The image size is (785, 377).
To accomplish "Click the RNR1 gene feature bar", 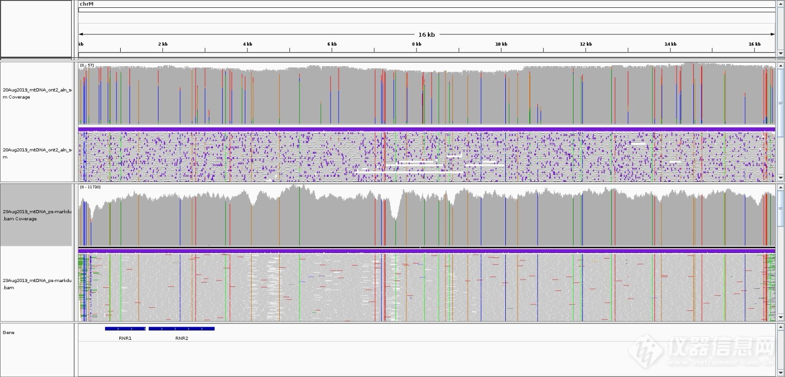I will [125, 329].
